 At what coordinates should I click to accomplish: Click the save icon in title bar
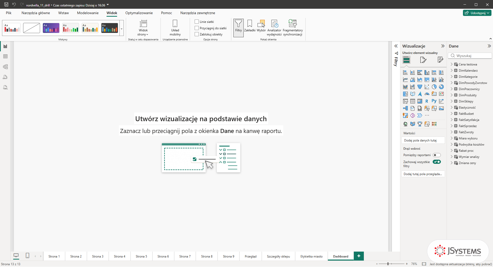(x=6, y=5)
